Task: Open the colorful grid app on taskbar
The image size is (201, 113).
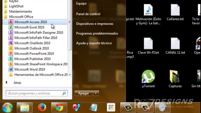Action: point(111,108)
